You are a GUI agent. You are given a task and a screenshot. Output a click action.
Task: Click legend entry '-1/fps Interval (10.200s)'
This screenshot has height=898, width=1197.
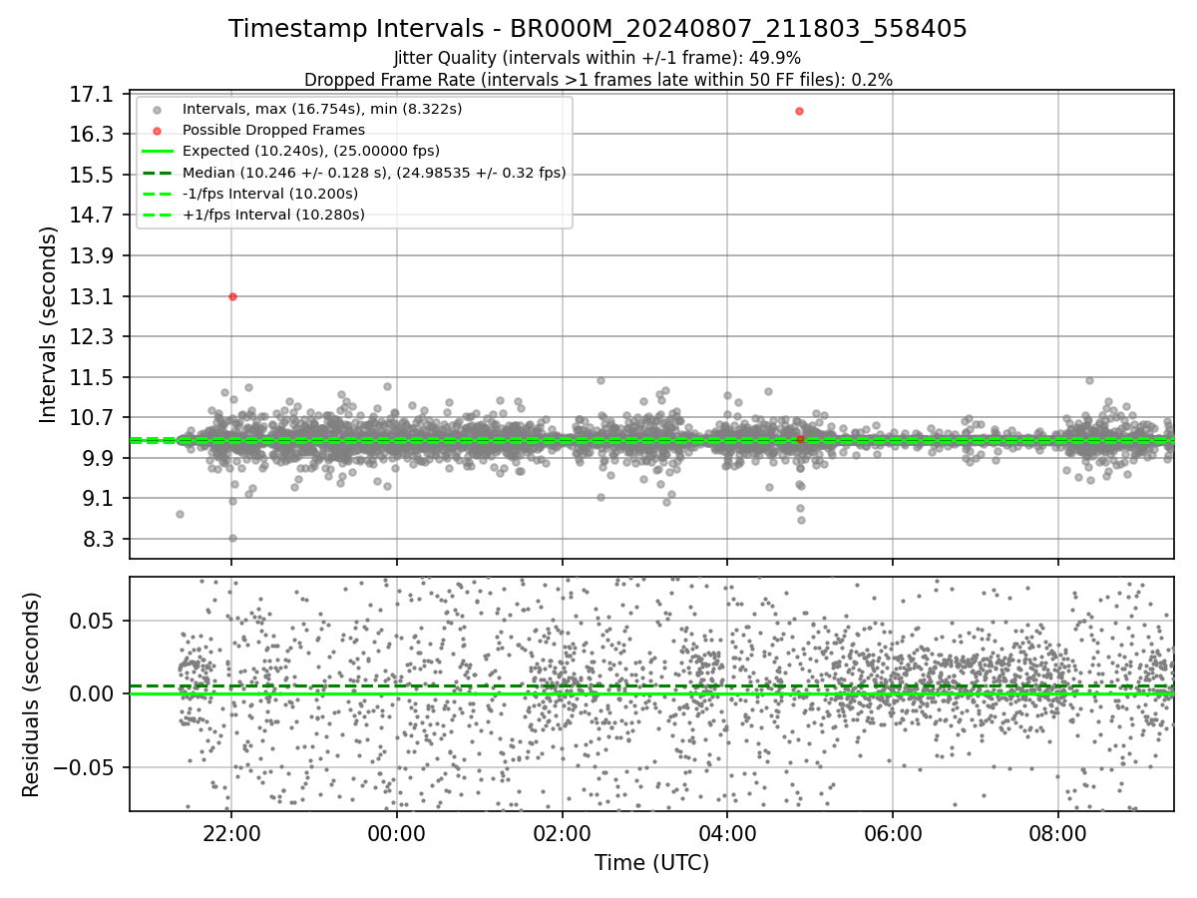click(x=270, y=194)
